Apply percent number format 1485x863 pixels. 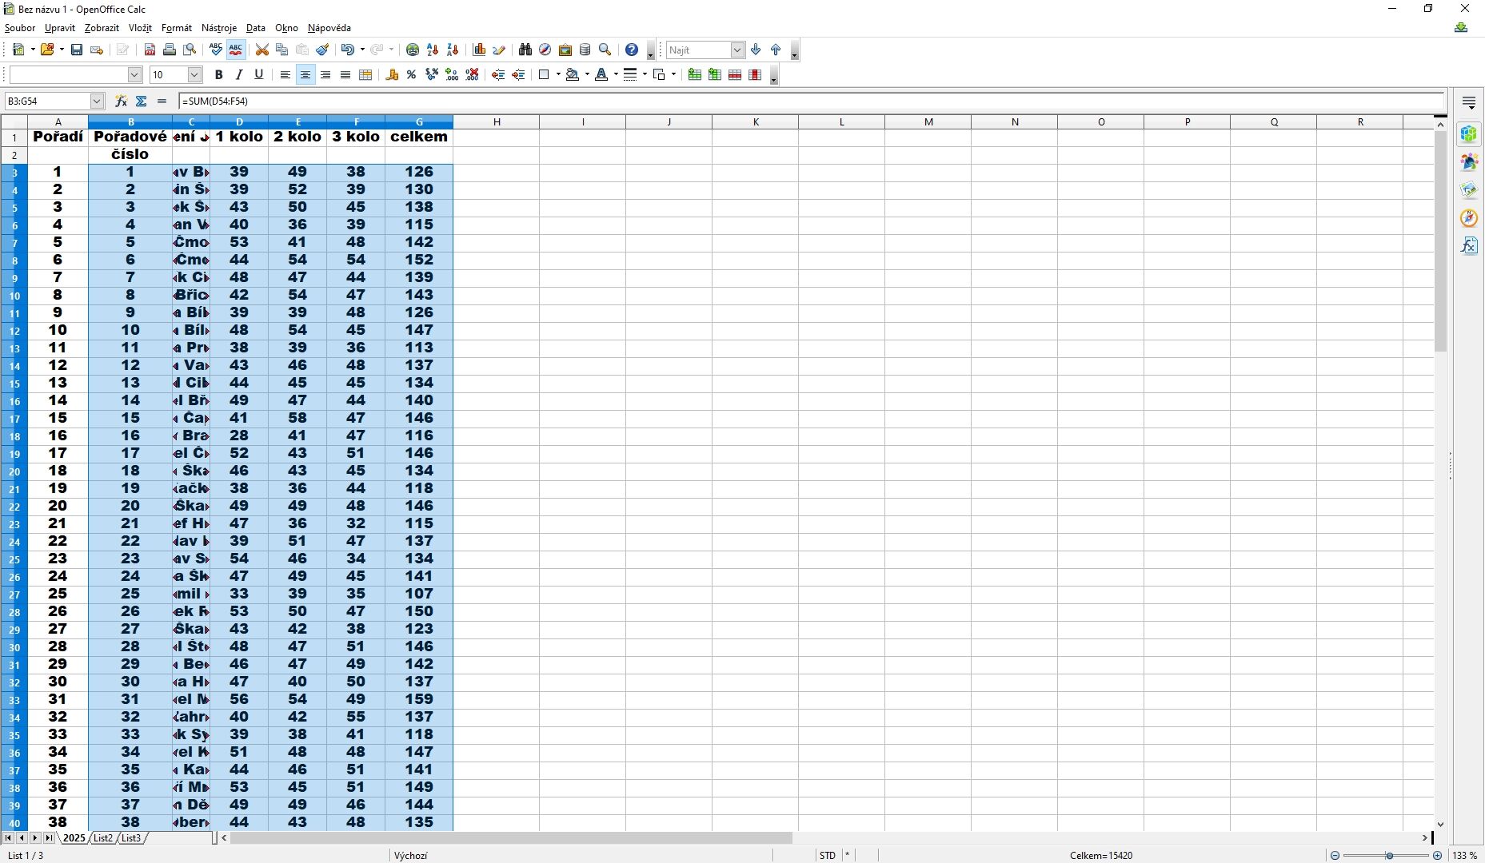pos(411,74)
